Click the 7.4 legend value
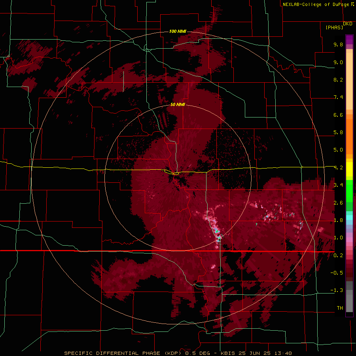This screenshot has width=356, height=356. [338, 97]
